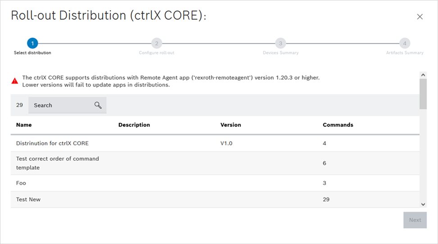Sort by the Name column header
Viewport: 438px width, 244px height.
[x=24, y=125]
